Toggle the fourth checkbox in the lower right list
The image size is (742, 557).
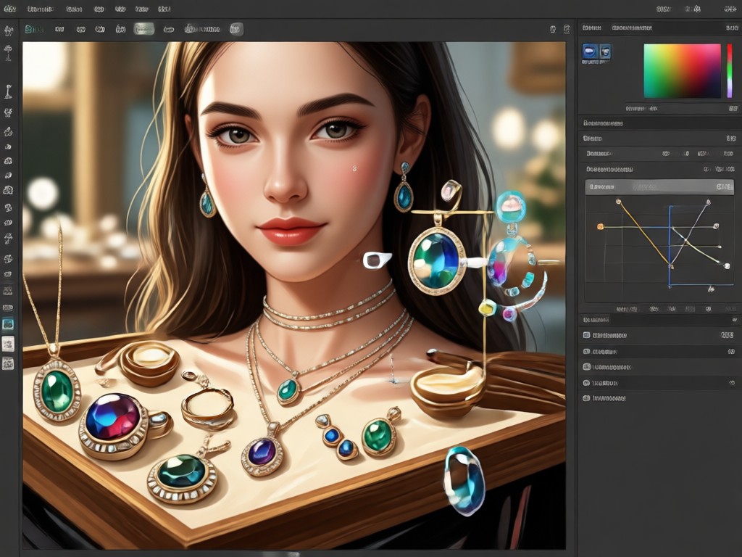pos(587,383)
